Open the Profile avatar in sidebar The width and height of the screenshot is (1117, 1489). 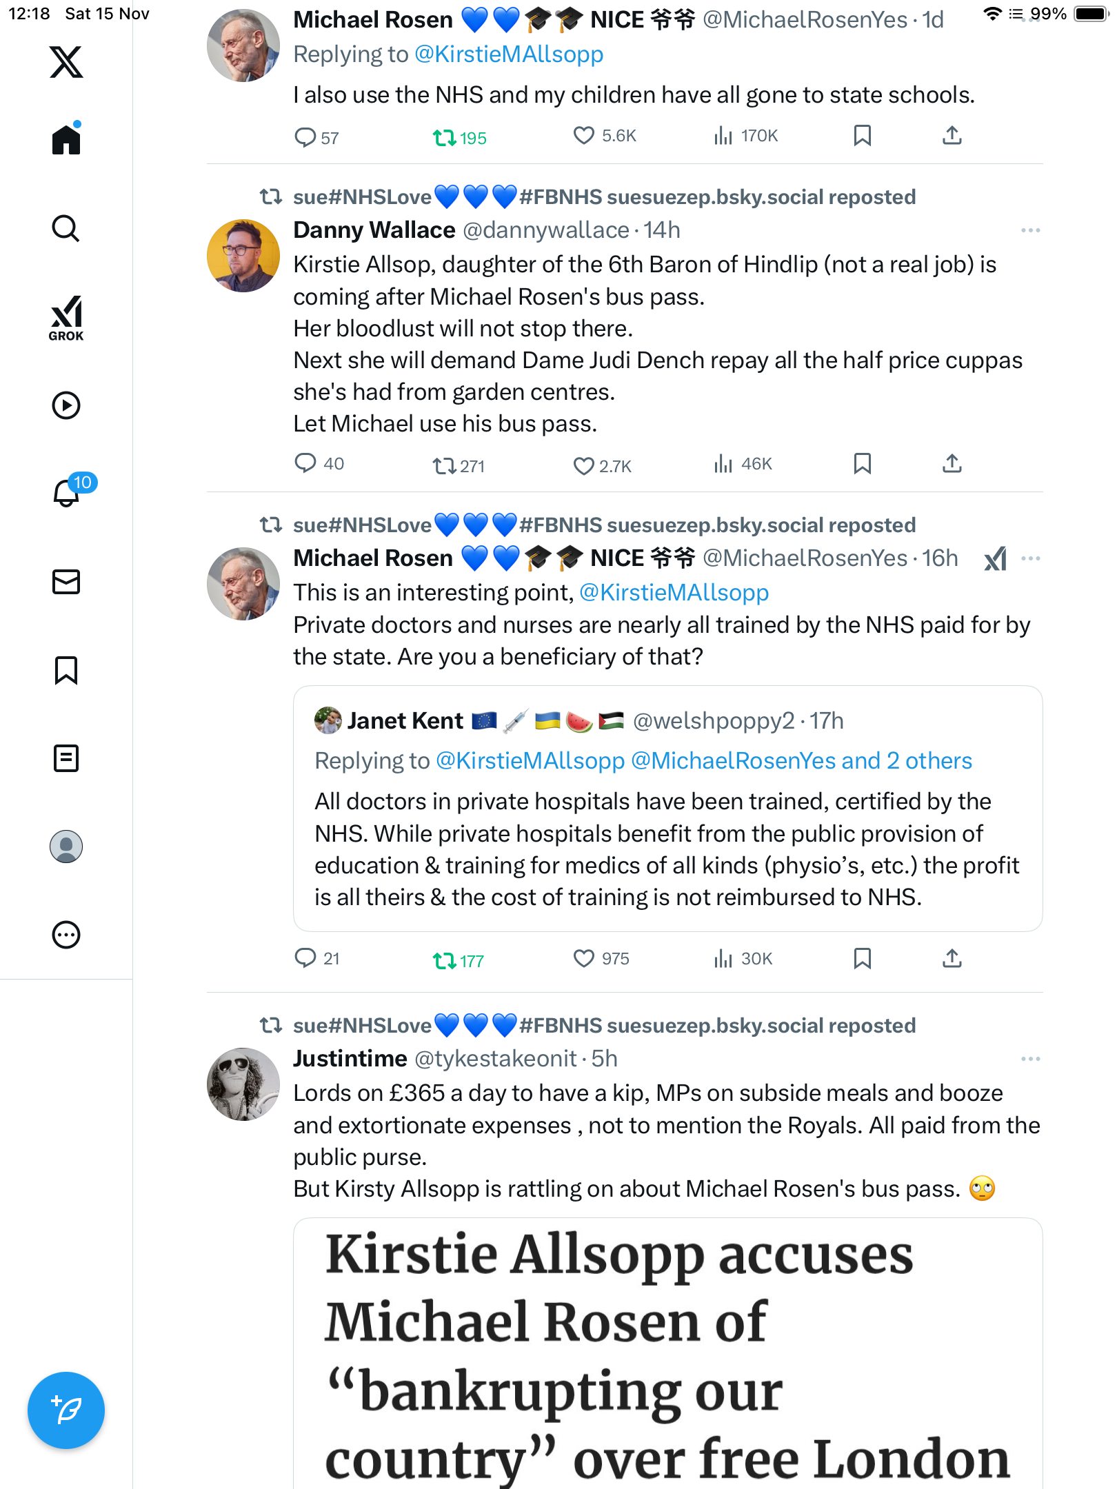pos(66,847)
